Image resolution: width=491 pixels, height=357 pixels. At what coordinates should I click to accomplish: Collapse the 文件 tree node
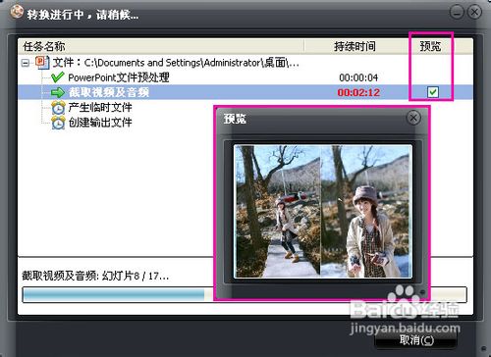pos(26,63)
